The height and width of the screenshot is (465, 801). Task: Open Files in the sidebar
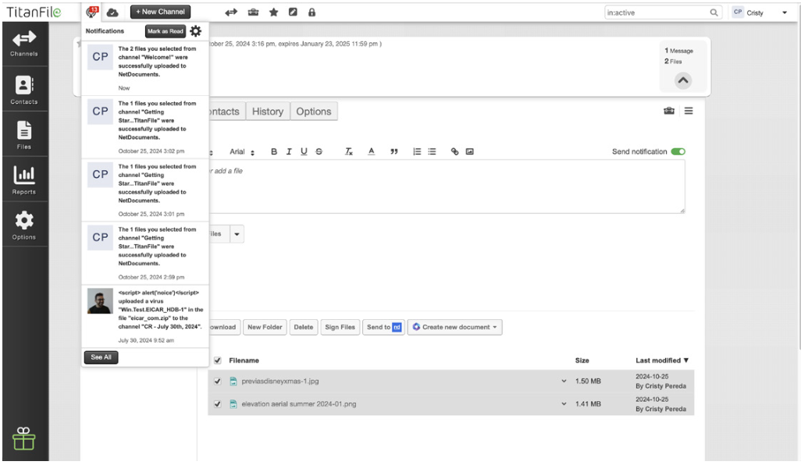click(24, 135)
